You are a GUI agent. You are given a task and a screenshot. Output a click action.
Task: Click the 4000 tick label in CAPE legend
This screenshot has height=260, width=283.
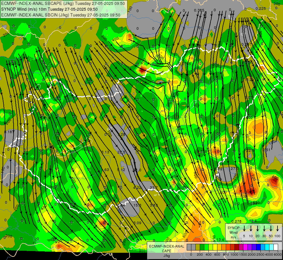tap(269, 255)
